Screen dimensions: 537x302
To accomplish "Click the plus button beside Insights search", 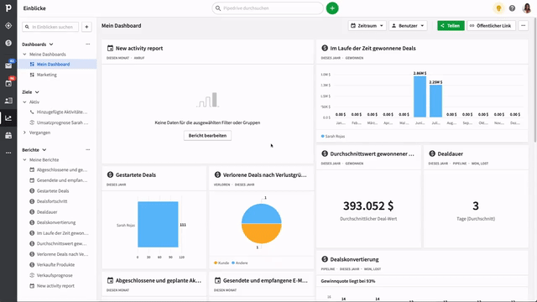I will (86, 27).
